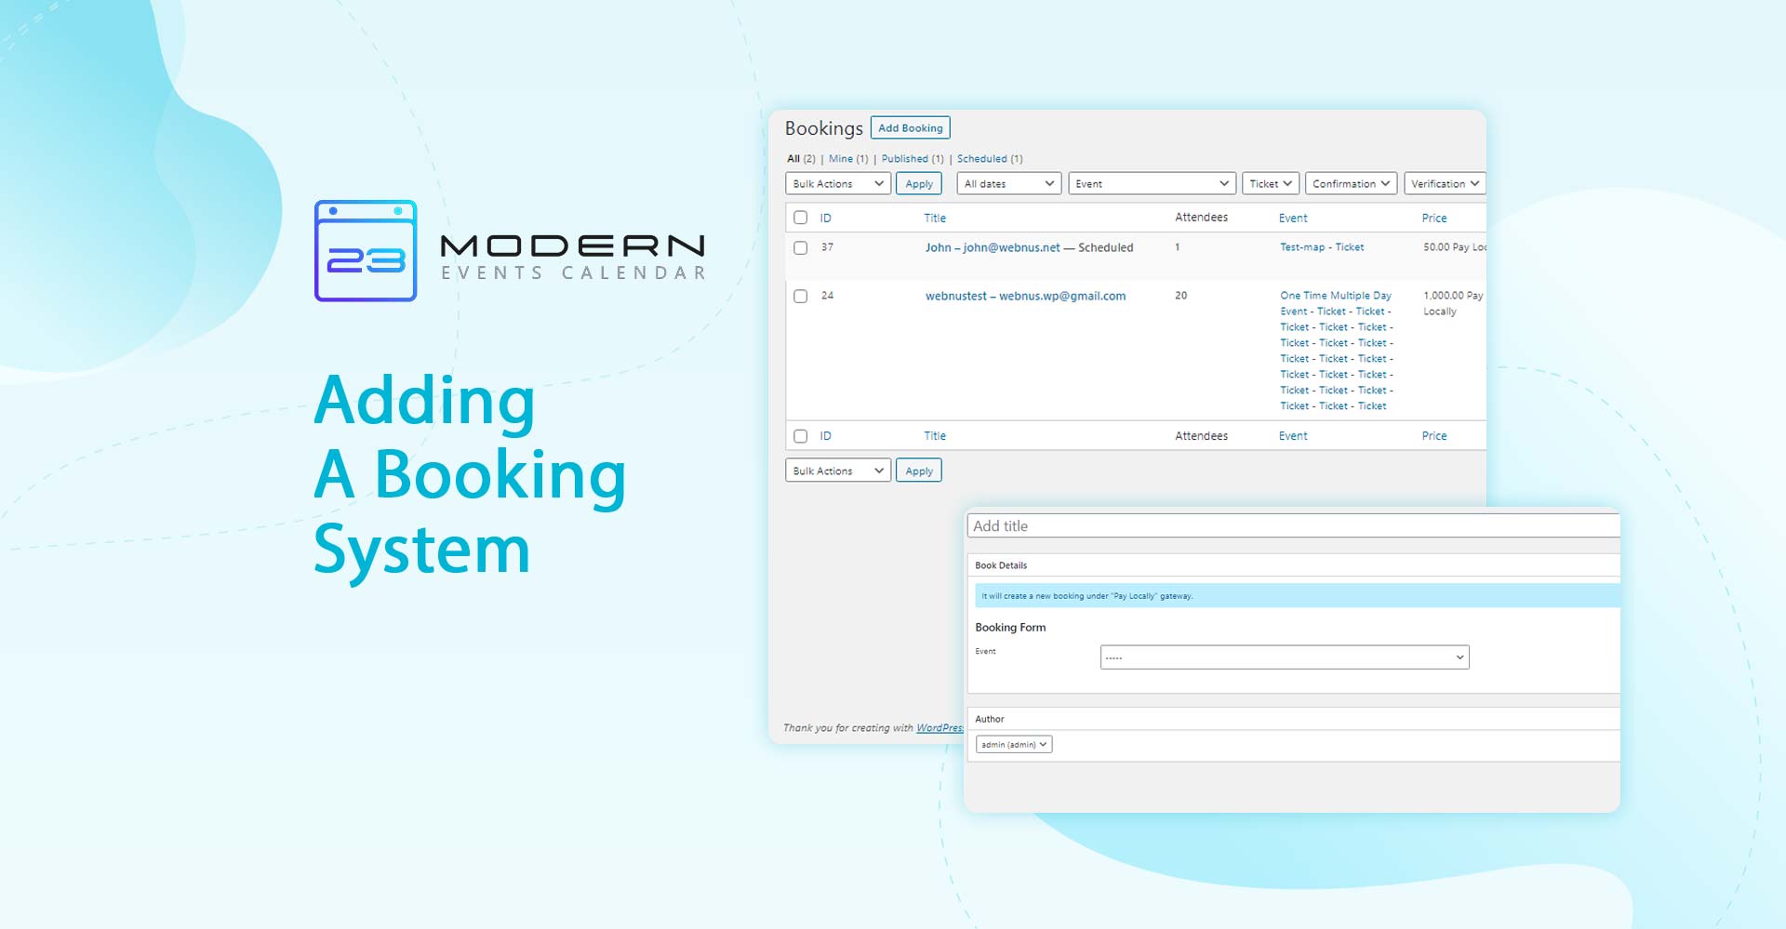Filter bookings by Published
The image size is (1786, 929).
pyautogui.click(x=904, y=159)
